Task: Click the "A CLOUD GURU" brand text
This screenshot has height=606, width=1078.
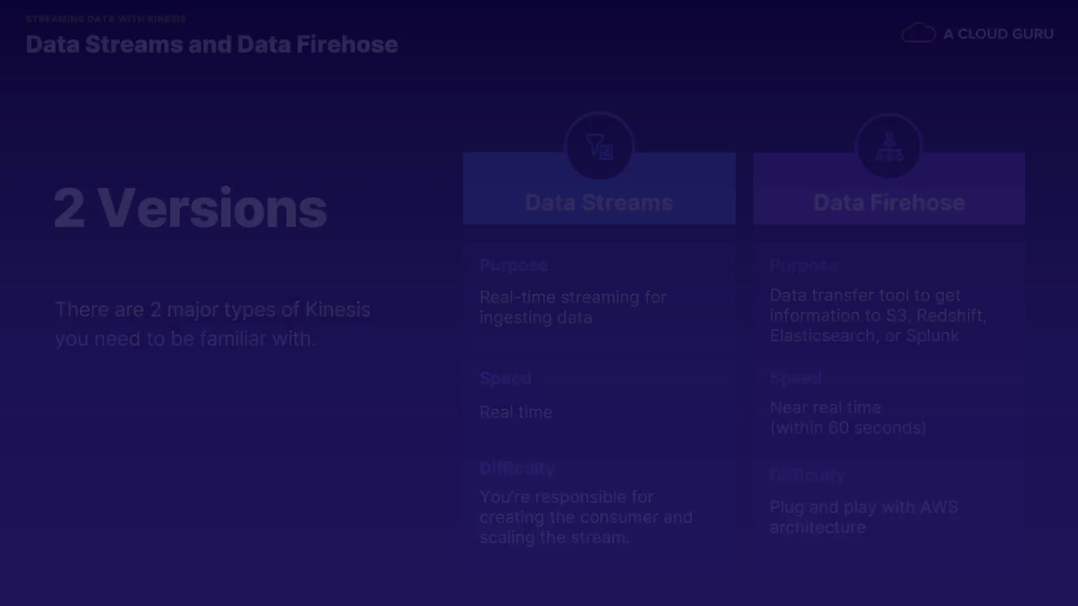Action: coord(998,34)
